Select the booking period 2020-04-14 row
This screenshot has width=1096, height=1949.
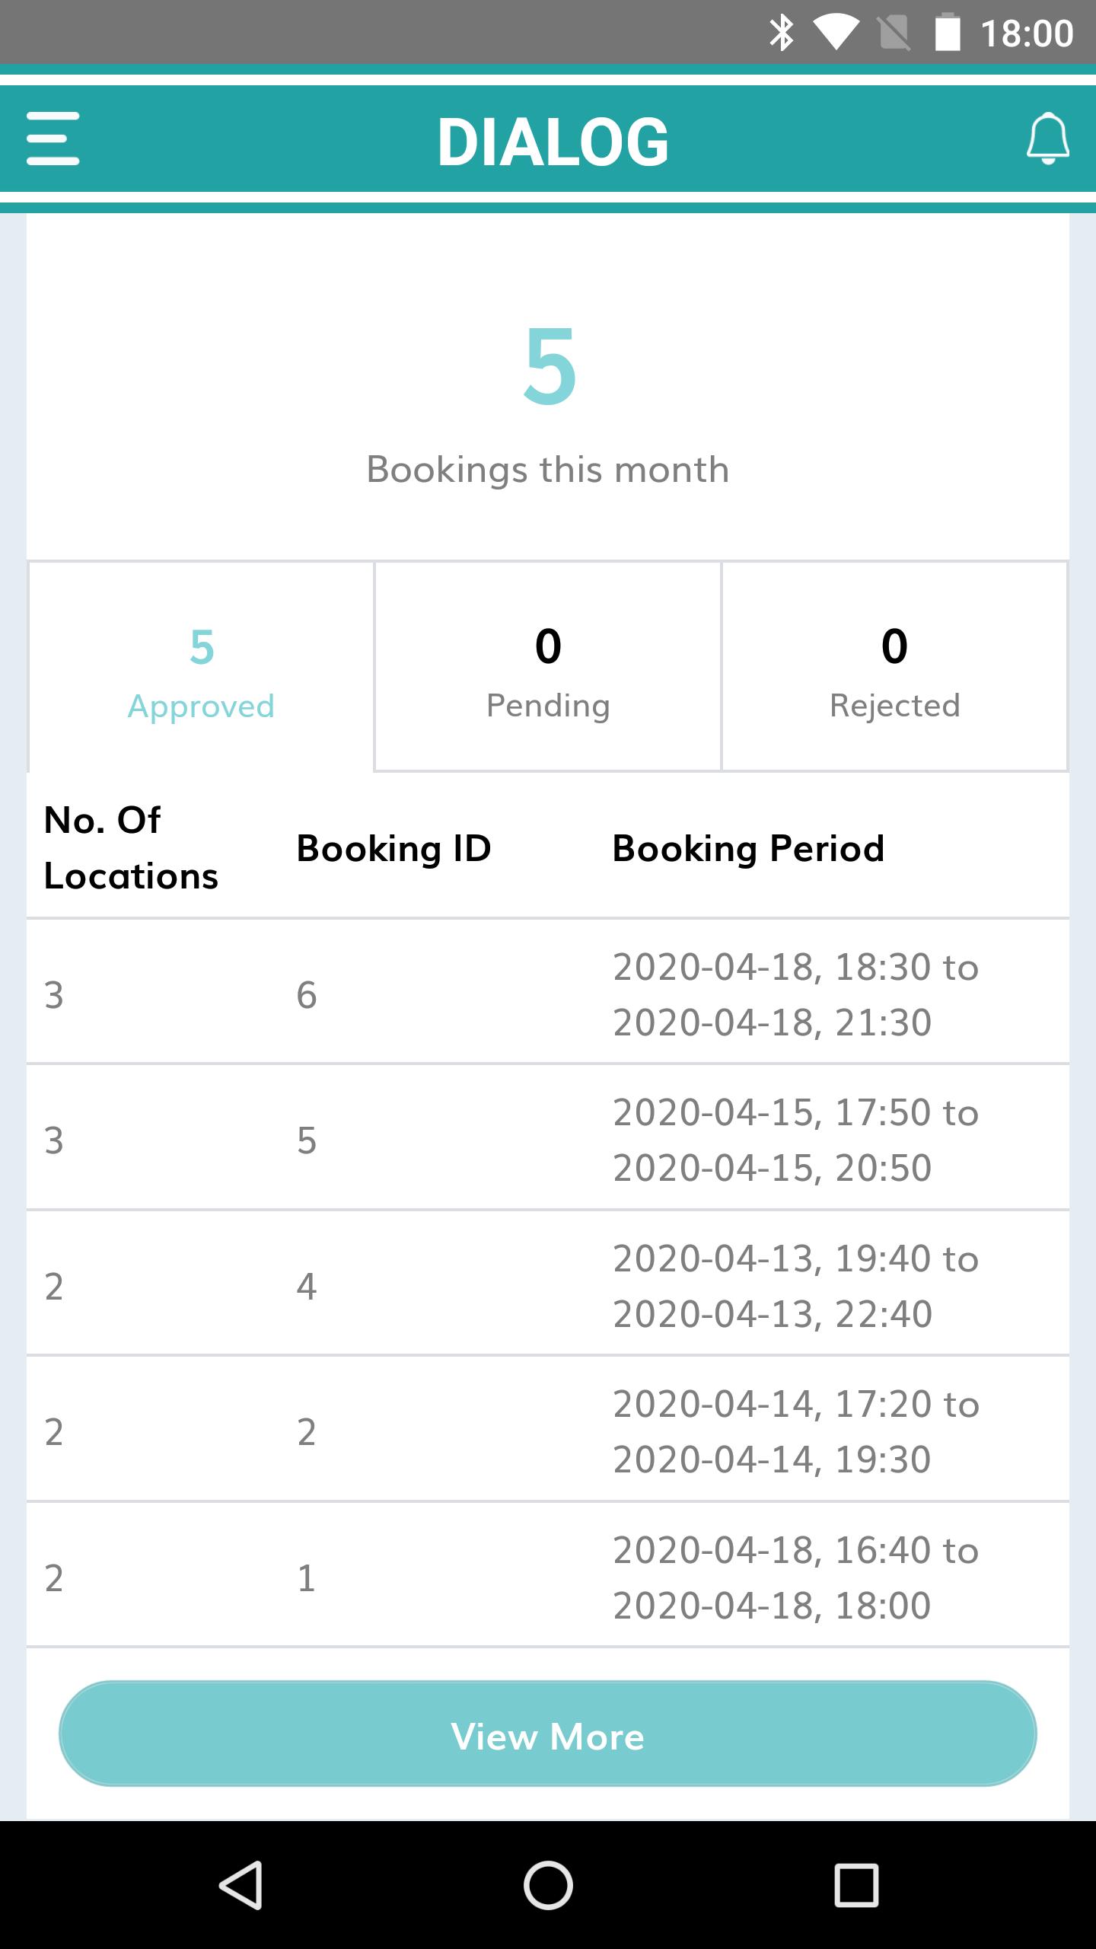tap(548, 1429)
